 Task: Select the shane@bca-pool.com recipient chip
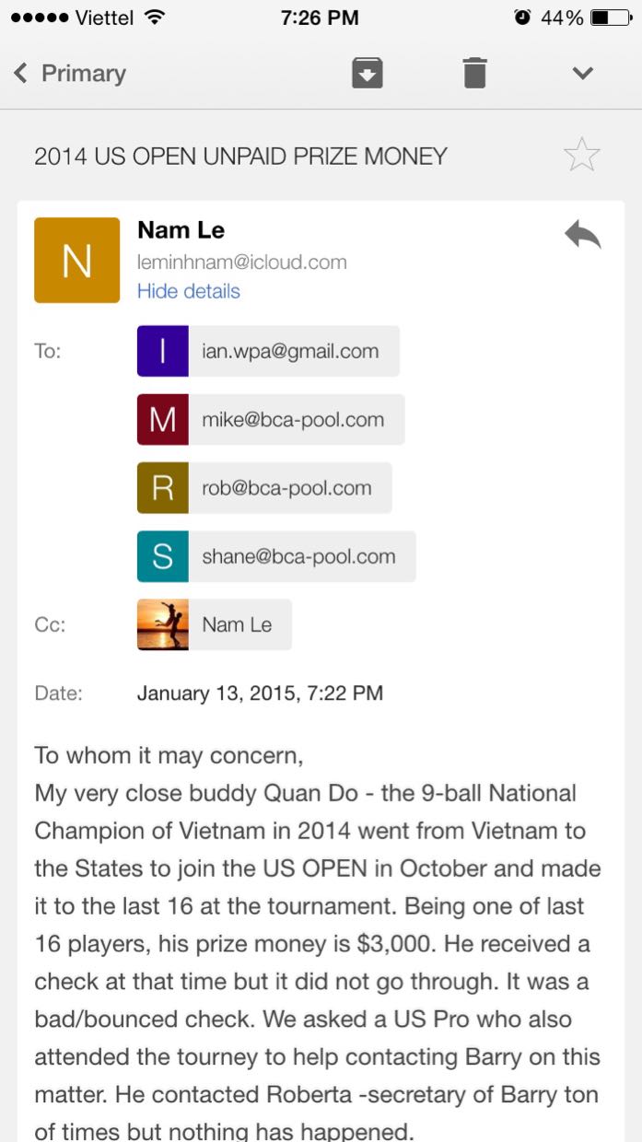[x=298, y=556]
